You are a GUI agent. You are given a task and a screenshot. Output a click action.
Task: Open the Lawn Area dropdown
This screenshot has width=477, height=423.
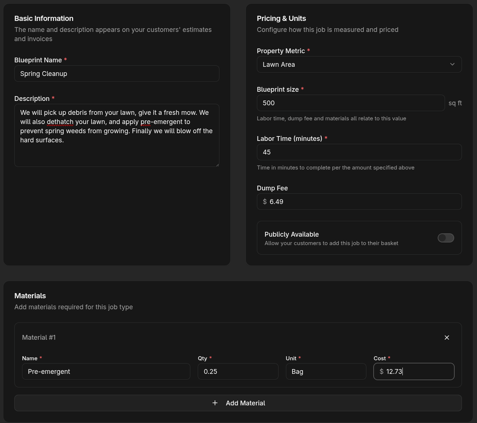tap(353, 65)
